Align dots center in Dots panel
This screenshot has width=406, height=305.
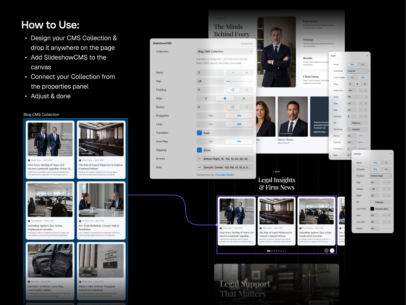[357, 84]
